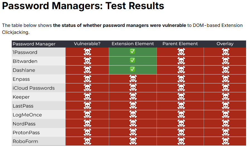Viewport: 250px width, 150px height.
Task: Click the Vulnerable? column header
Action: click(87, 44)
